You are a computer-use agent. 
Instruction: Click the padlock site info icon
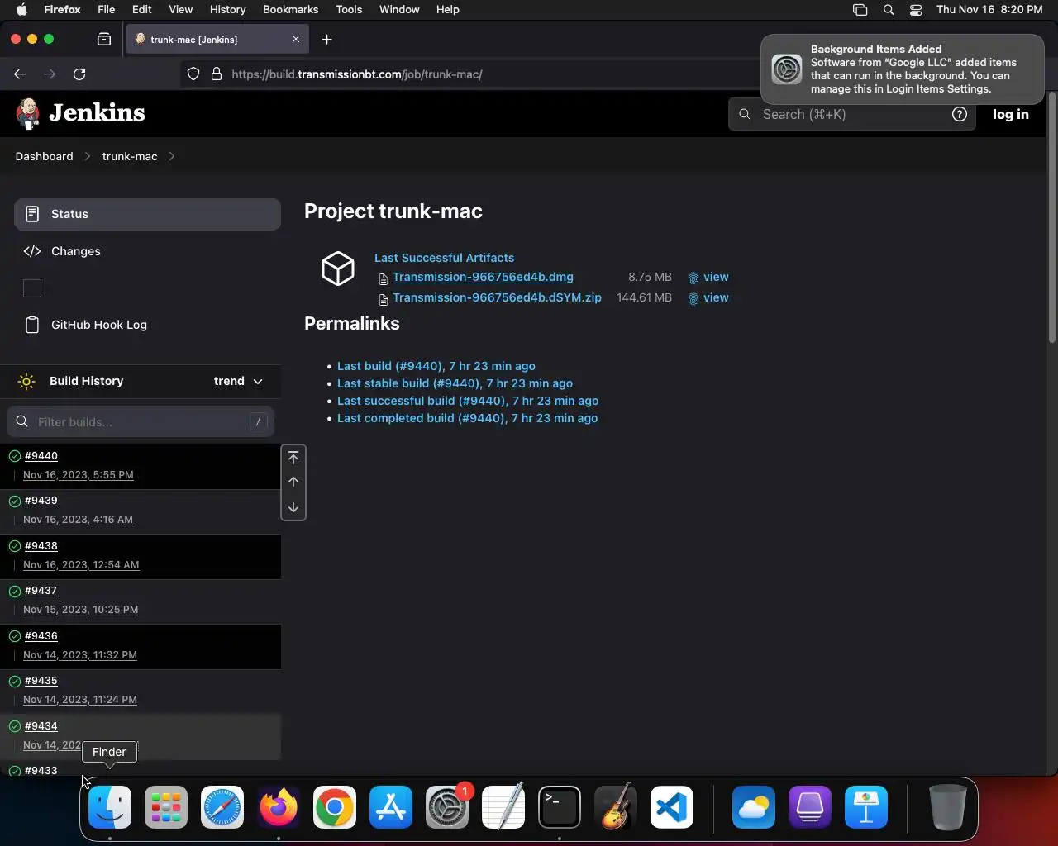coord(217,74)
